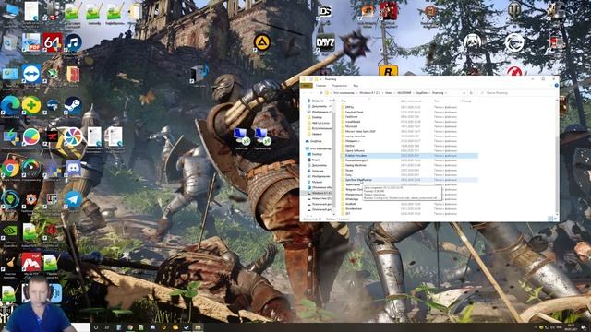Open the Rockstar Games launcher icon
The height and width of the screenshot is (332, 591).
388,70
